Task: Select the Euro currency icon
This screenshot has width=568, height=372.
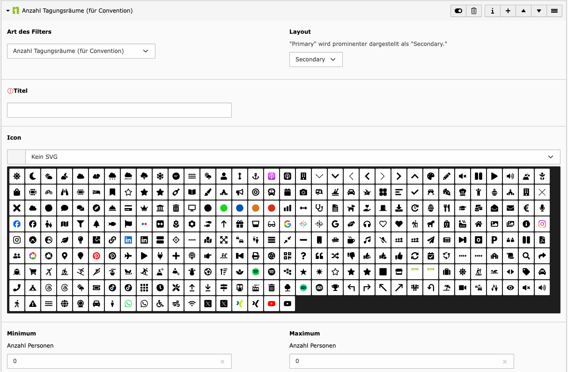Action: pos(526,208)
